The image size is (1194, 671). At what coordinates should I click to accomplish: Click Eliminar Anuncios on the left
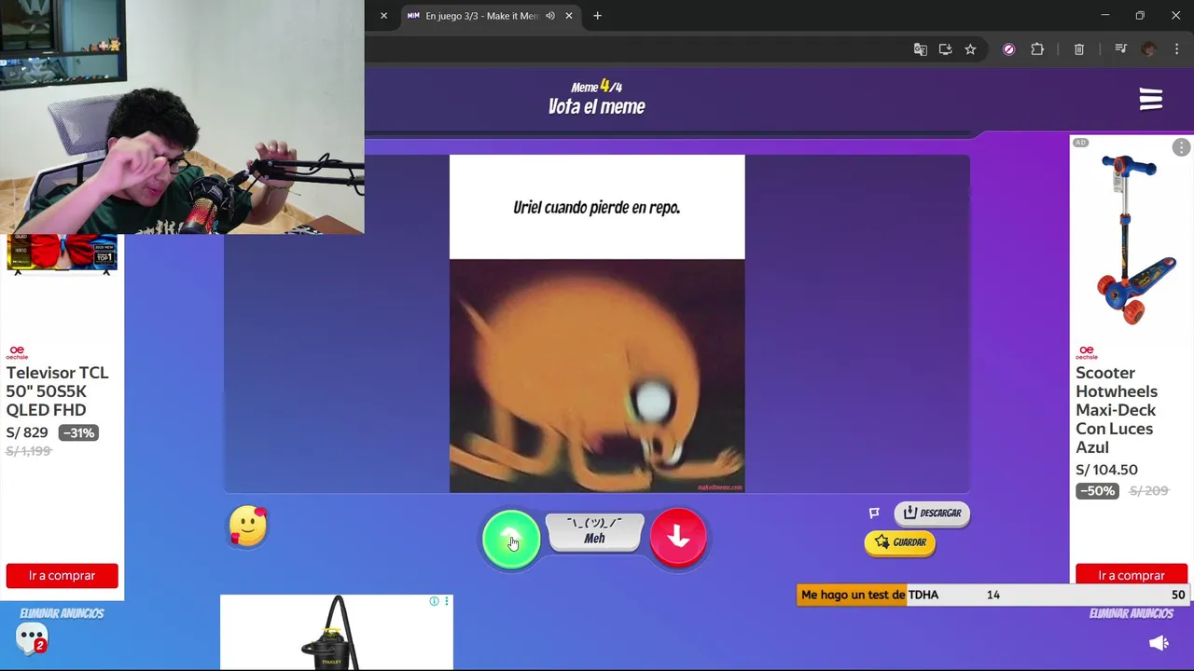[x=62, y=613]
